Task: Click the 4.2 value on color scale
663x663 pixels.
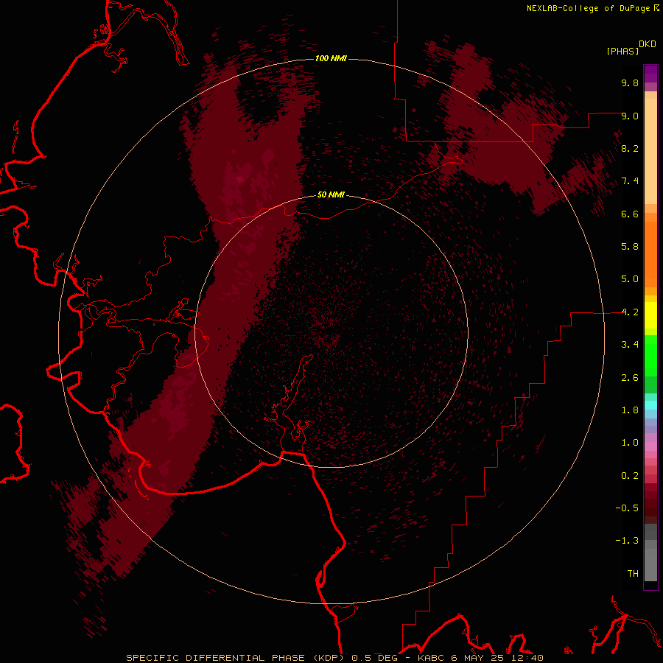Action: (630, 312)
